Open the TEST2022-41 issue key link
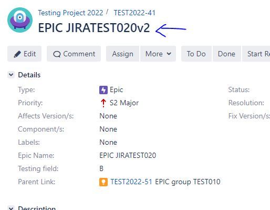The image size is (270, 210). pos(134,13)
